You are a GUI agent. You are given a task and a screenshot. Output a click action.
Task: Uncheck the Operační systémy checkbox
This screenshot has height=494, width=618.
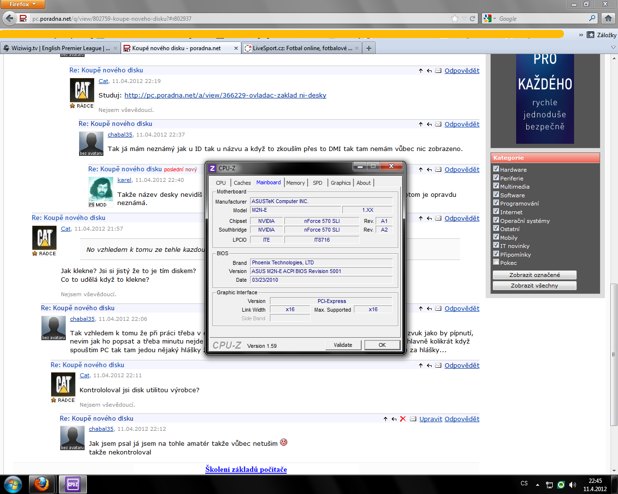(x=496, y=220)
